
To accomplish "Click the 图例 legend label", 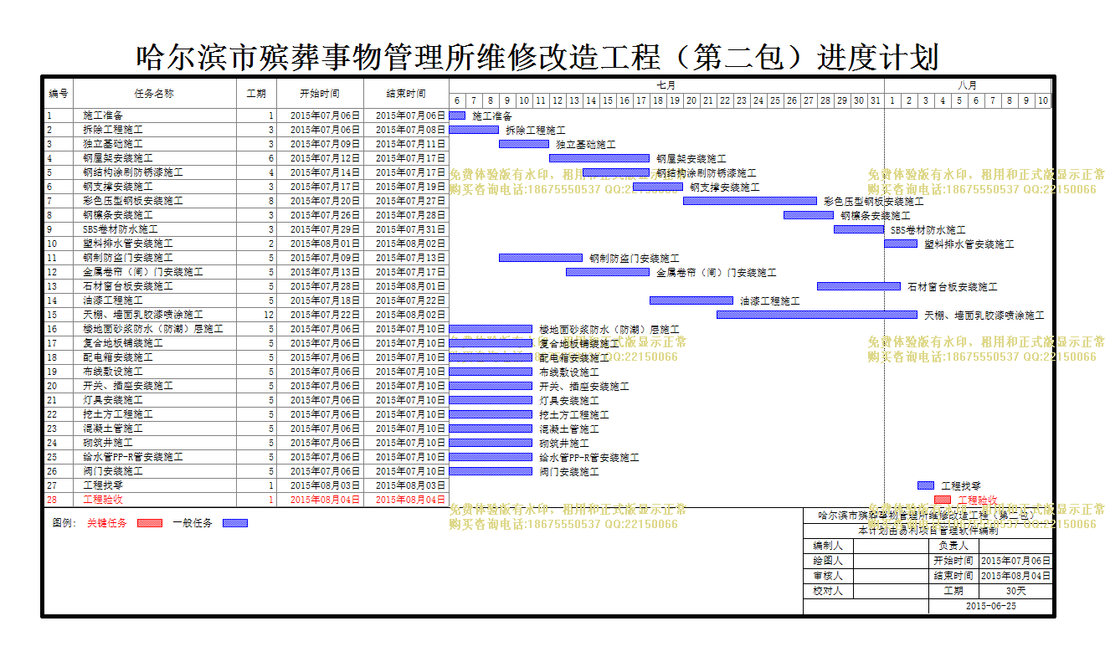I will pyautogui.click(x=64, y=523).
